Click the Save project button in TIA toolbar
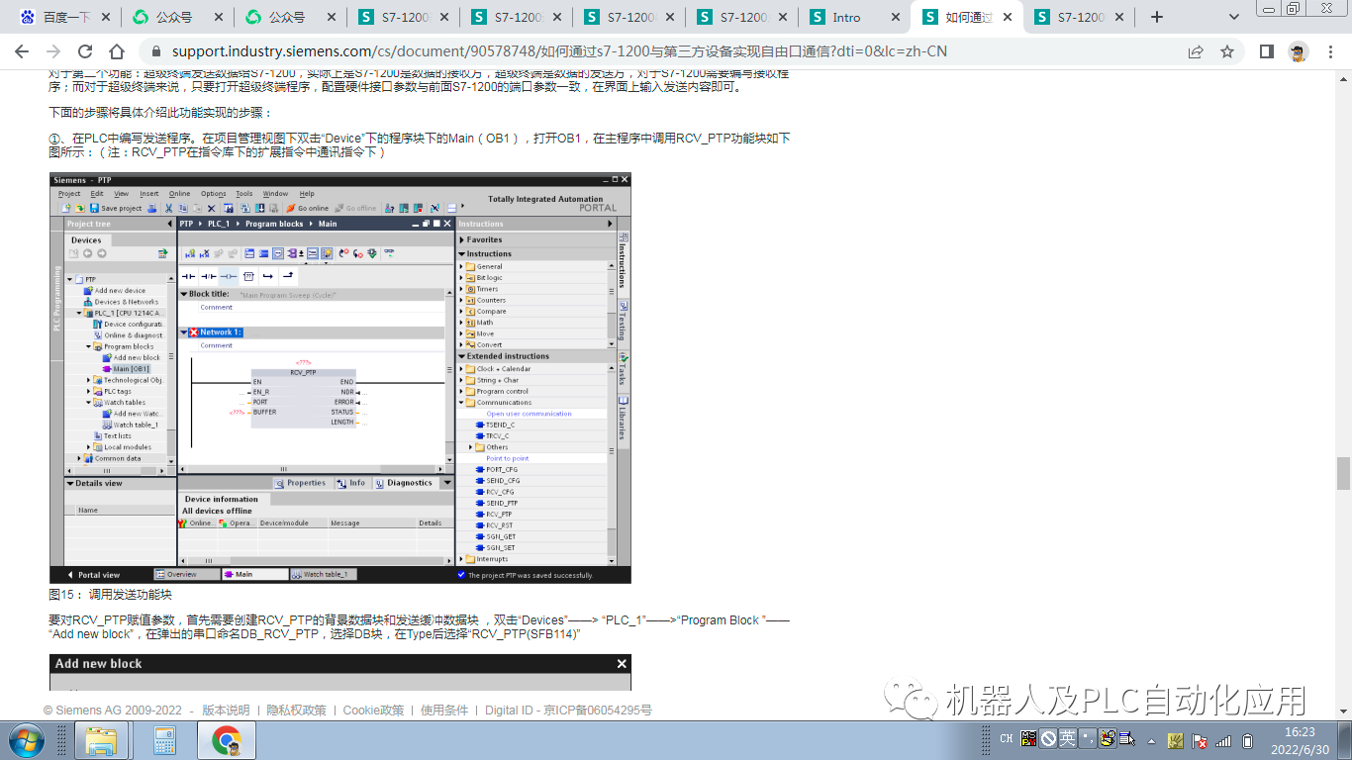 pos(116,209)
